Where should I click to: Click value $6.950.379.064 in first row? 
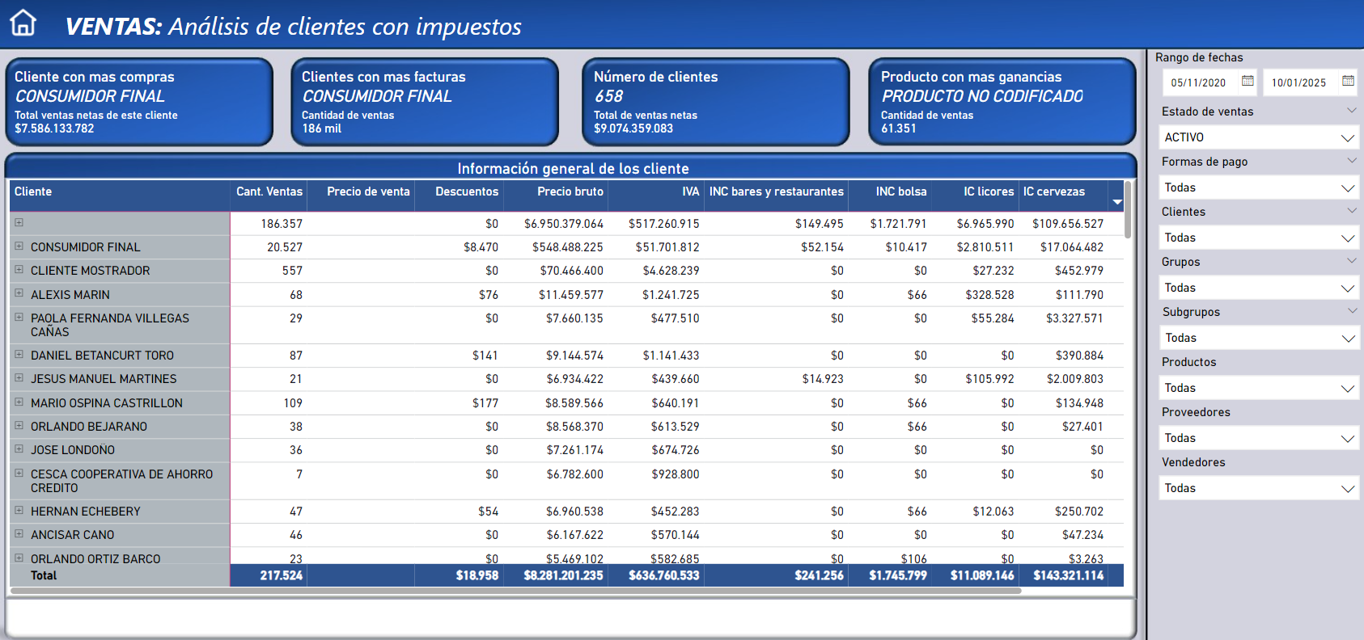(x=563, y=224)
